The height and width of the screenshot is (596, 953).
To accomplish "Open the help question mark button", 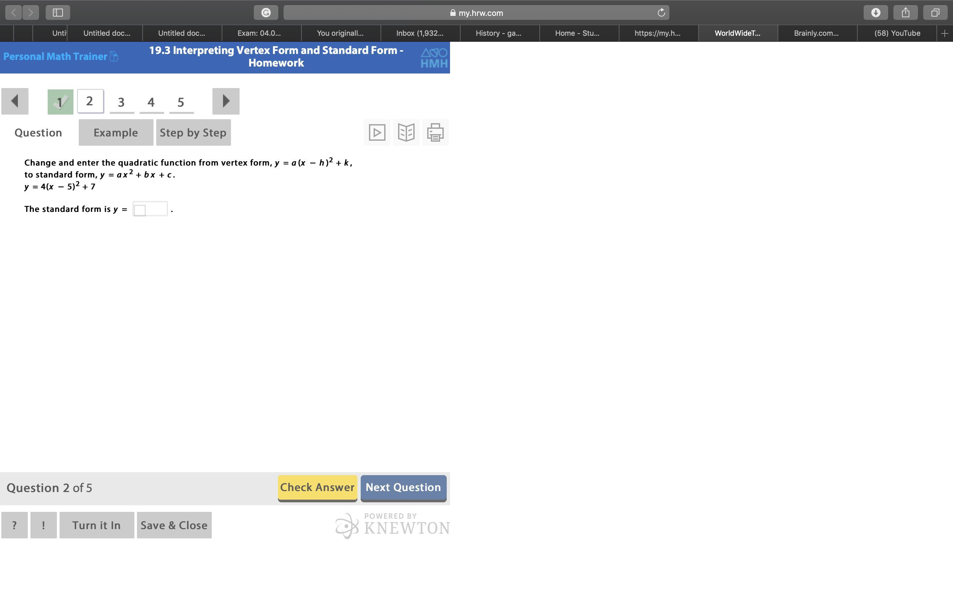I will click(15, 525).
